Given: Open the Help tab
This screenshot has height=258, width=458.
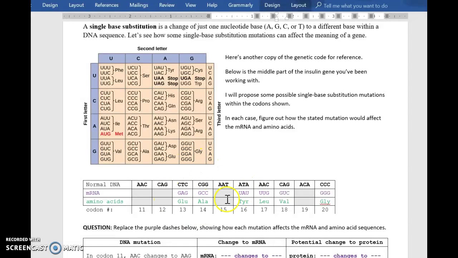Looking at the screenshot, I should (x=212, y=5).
